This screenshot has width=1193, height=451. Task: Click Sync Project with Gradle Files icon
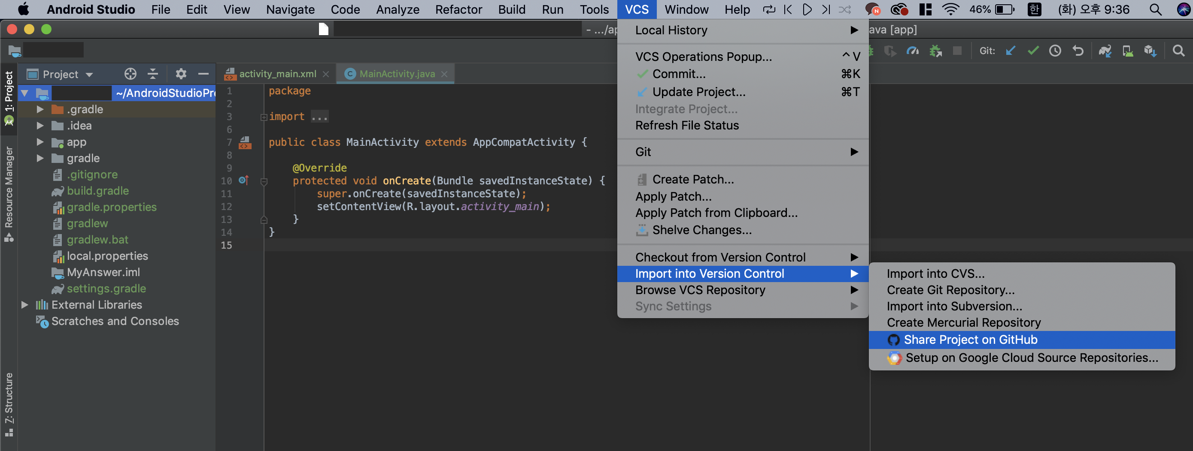tap(1105, 51)
